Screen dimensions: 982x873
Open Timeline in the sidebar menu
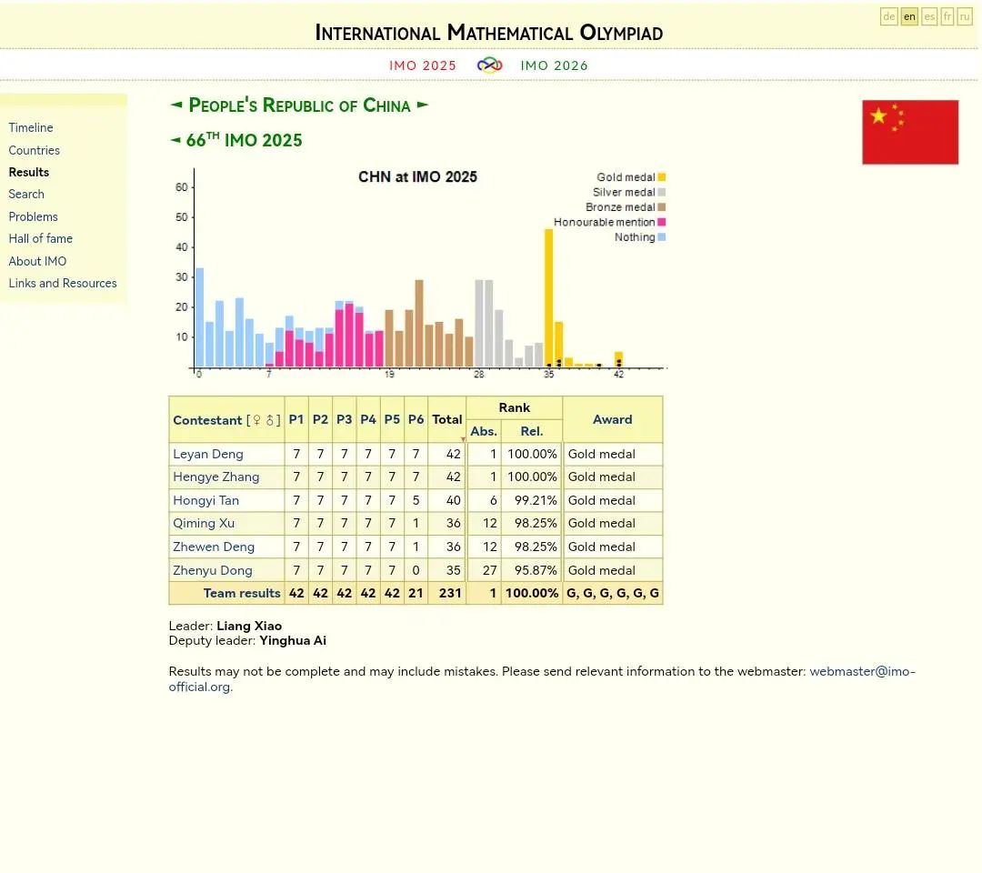click(31, 127)
